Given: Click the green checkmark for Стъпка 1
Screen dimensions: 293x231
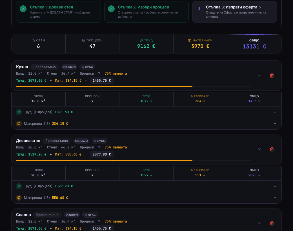Looking at the screenshot, I should coord(23,9).
